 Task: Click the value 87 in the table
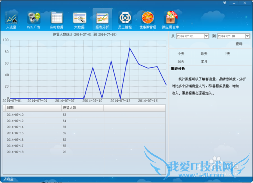pos(64,127)
